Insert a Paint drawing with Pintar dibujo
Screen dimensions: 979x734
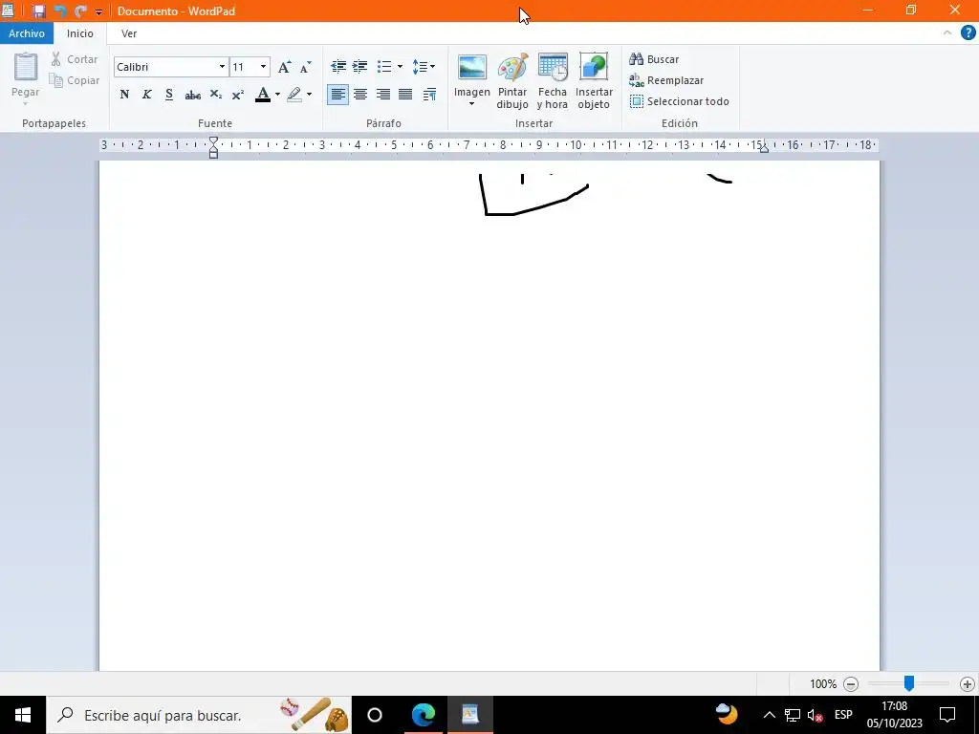[512, 81]
